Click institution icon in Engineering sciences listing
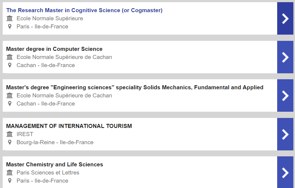This screenshot has height=188, width=295. [10, 95]
